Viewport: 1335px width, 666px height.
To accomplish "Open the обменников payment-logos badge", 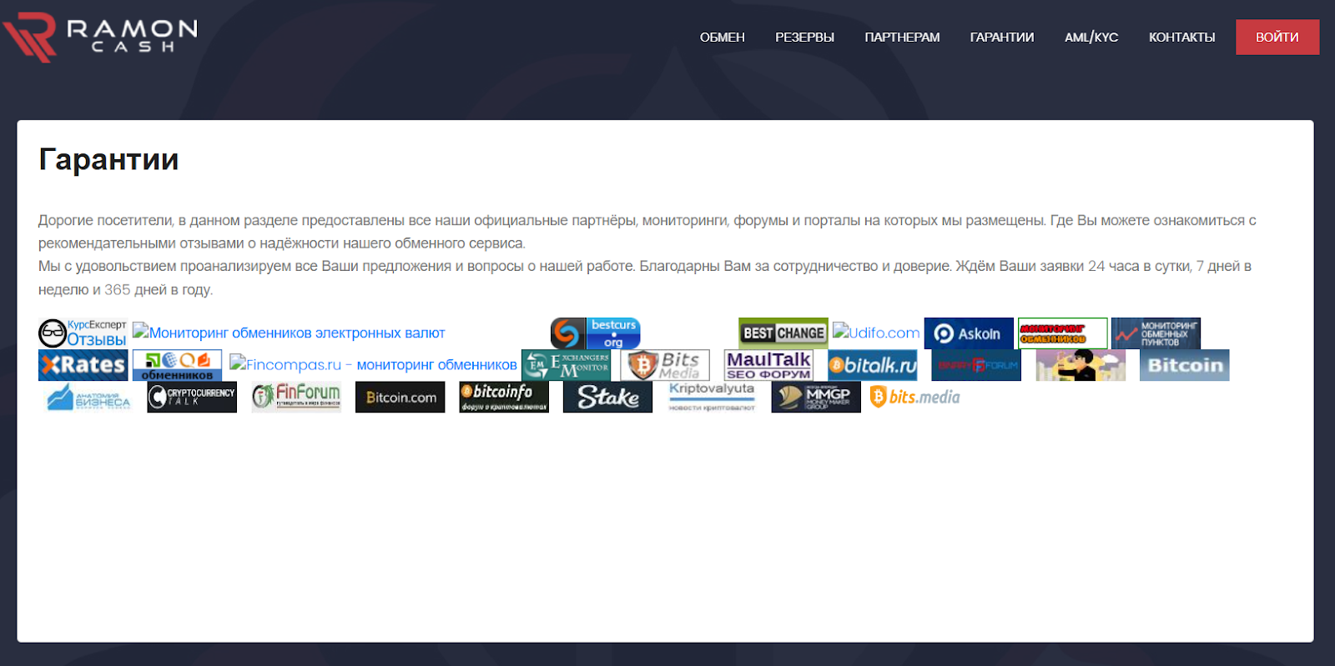I will point(177,365).
